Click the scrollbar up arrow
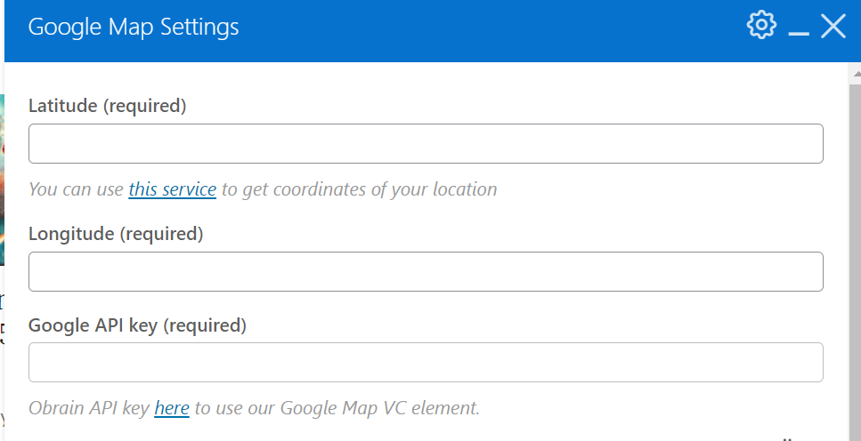 (855, 74)
